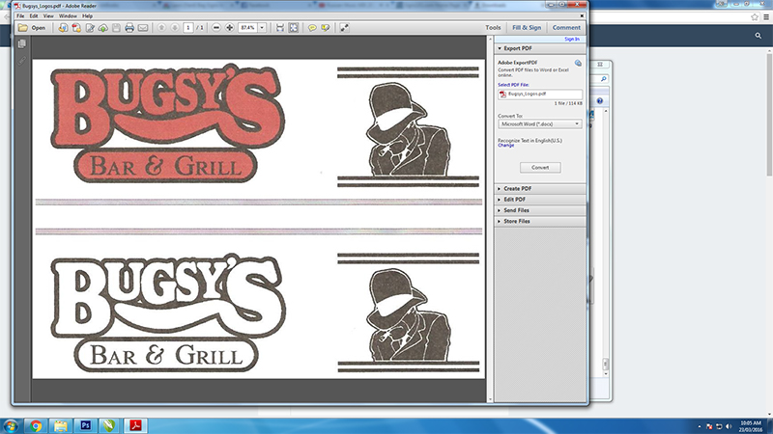Viewport: 773px width, 434px height.
Task: Click the Edit PDF/sign document toolbar icon
Action: coord(90,28)
